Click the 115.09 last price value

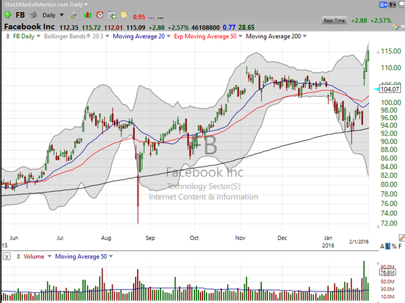[x=136, y=28]
